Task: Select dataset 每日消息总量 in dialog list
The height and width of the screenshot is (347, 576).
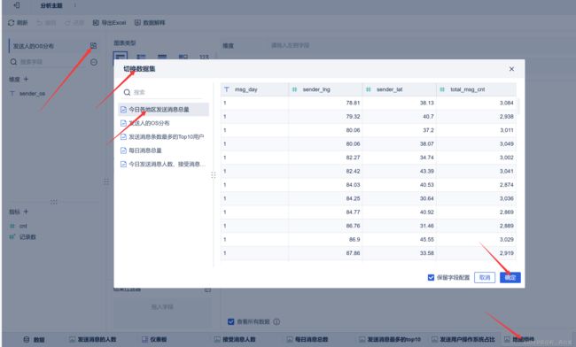Action: click(x=163, y=150)
